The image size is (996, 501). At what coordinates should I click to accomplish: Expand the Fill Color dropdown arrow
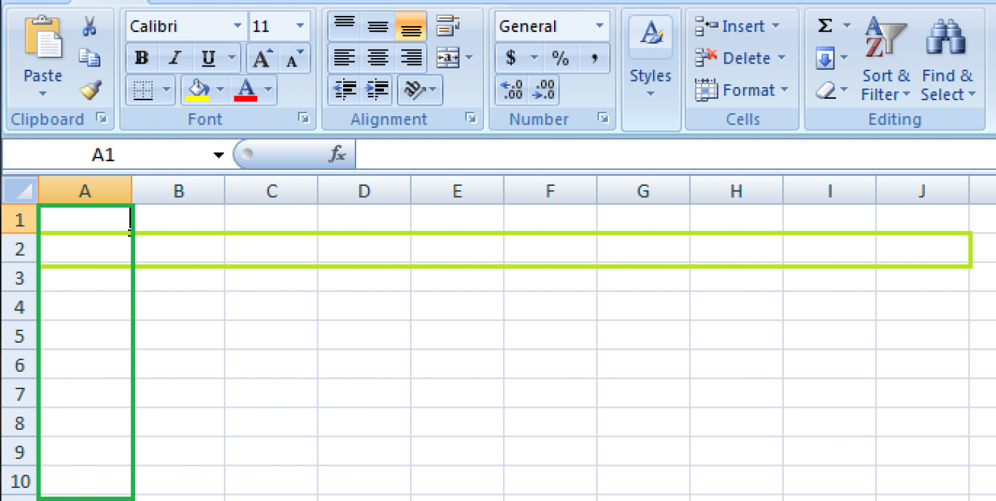pos(219,90)
